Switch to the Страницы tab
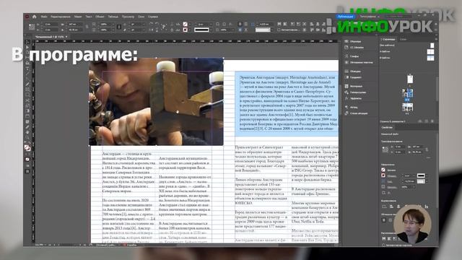The width and height of the screenshot is (462, 260). point(388,39)
